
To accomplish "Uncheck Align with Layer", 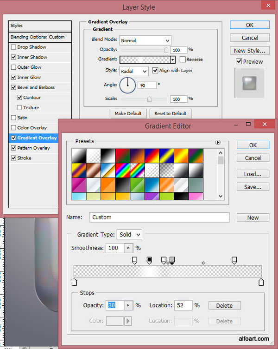I will pos(155,70).
